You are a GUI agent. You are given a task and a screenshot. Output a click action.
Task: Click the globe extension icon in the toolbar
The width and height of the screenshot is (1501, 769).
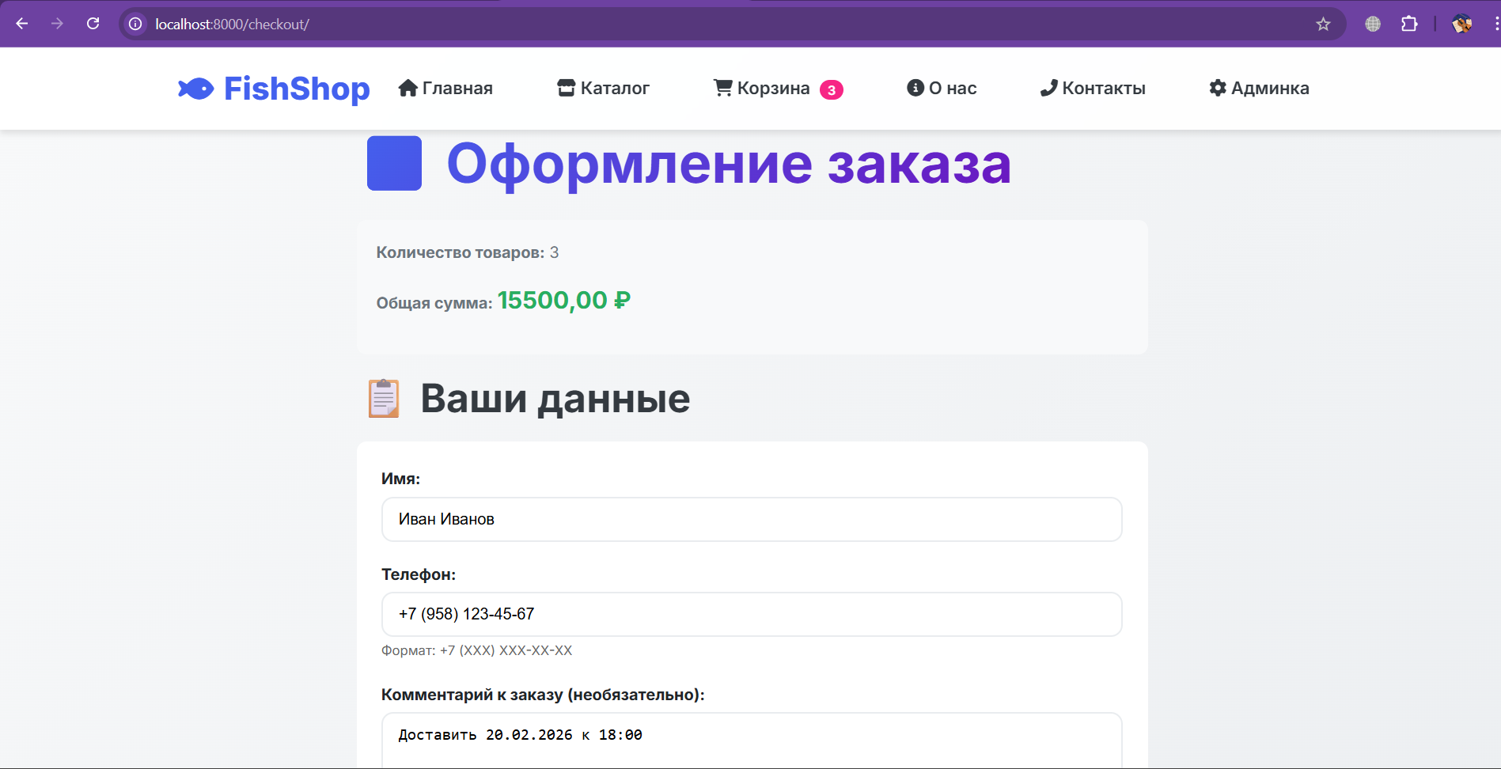pos(1372,24)
